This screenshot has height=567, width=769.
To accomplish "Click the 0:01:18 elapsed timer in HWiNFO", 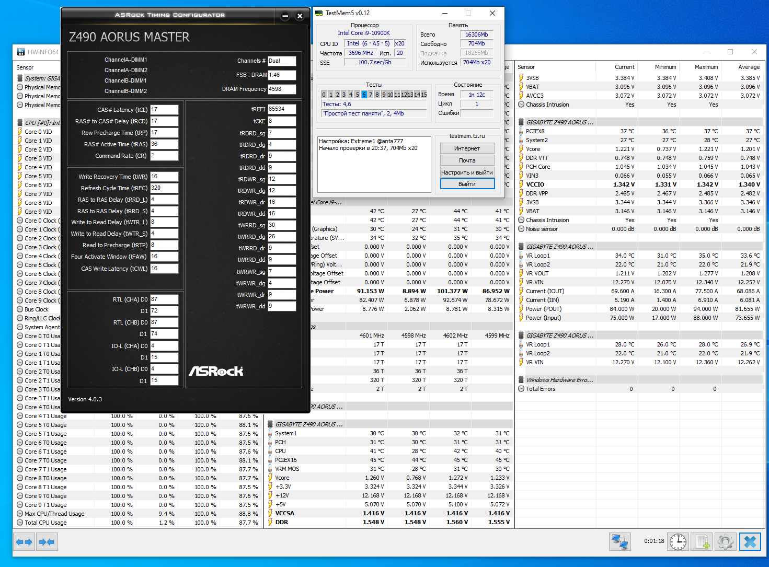I will pos(654,541).
